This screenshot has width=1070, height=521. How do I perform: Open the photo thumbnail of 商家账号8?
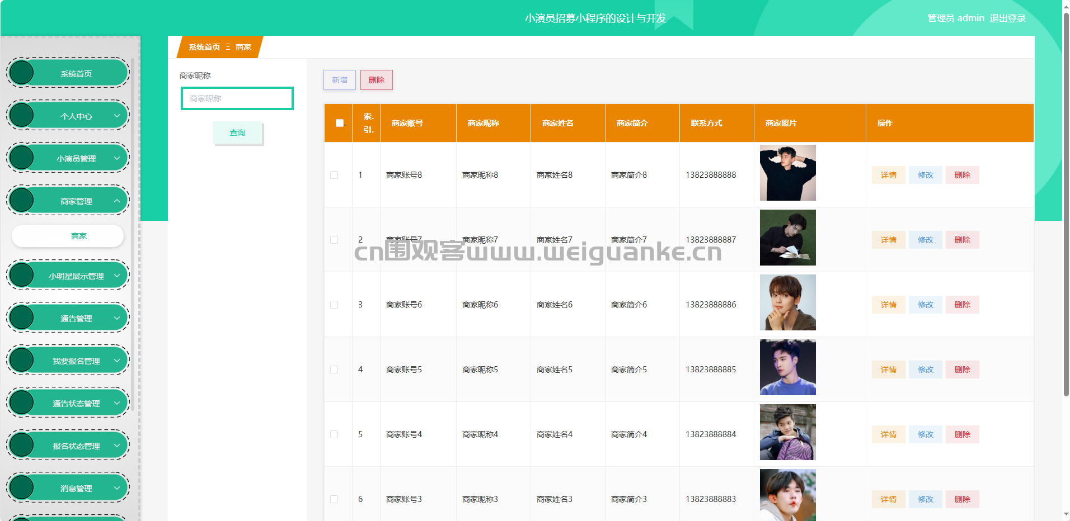tap(788, 173)
